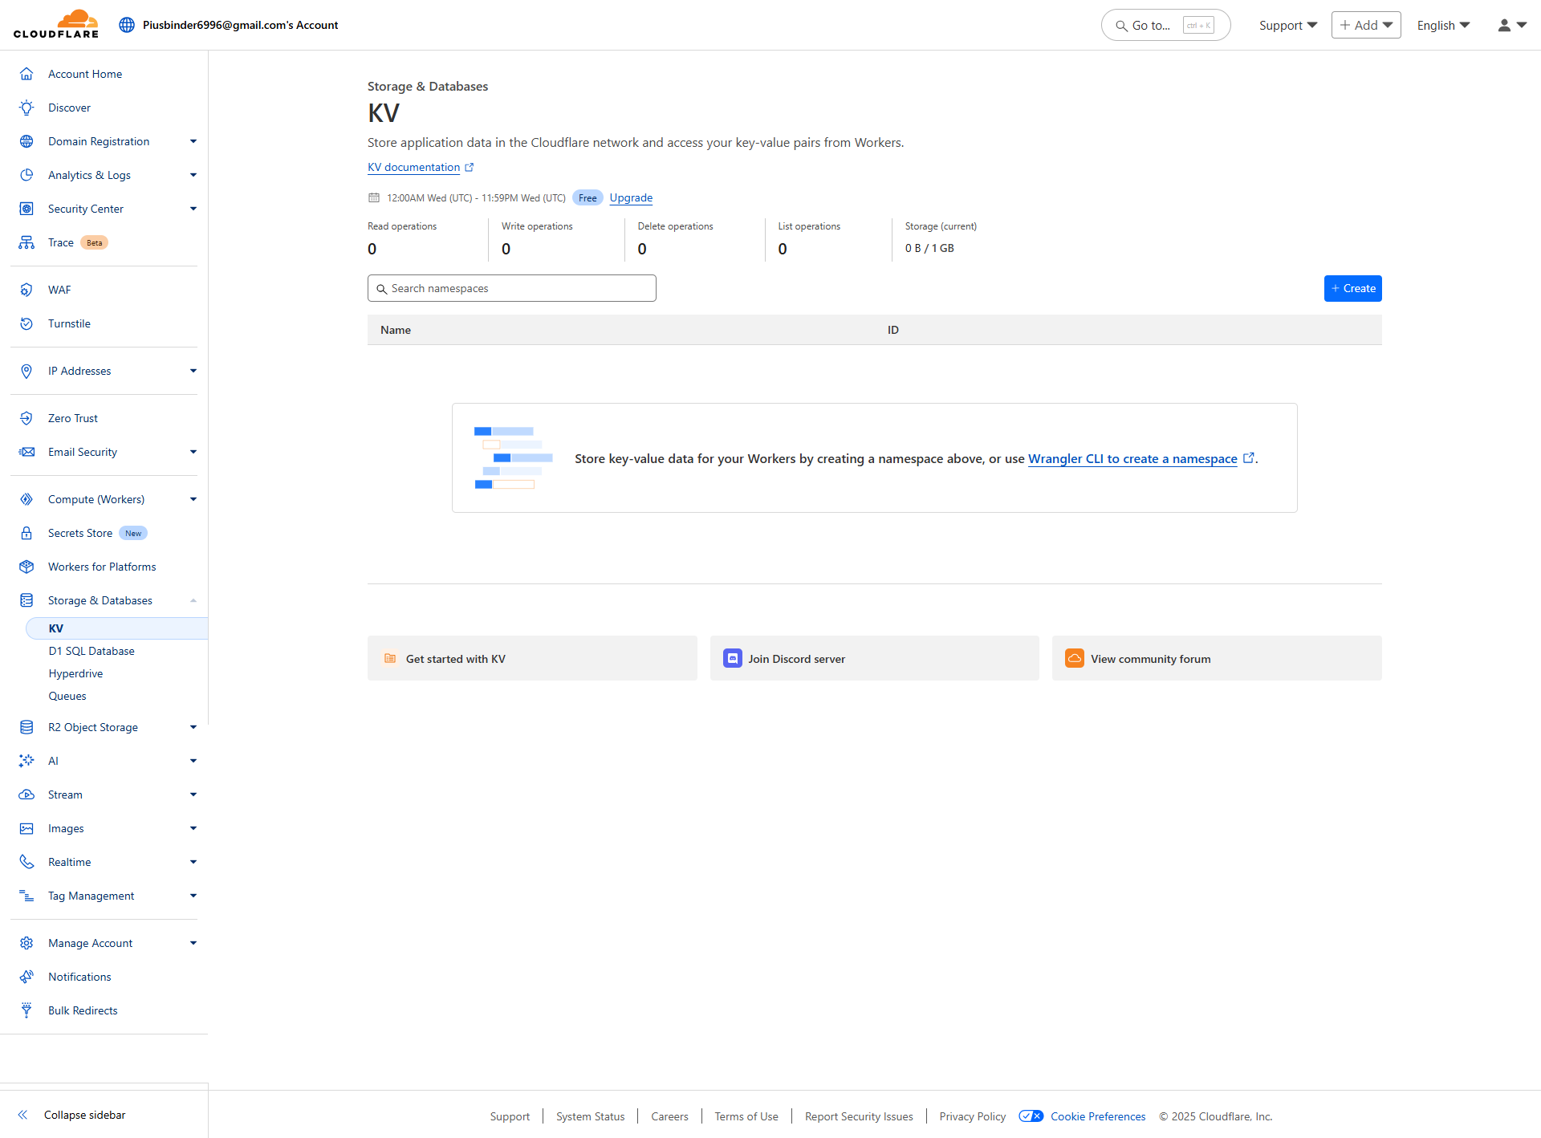Click the Tag Management icon
This screenshot has height=1138, width=1541.
coord(26,896)
